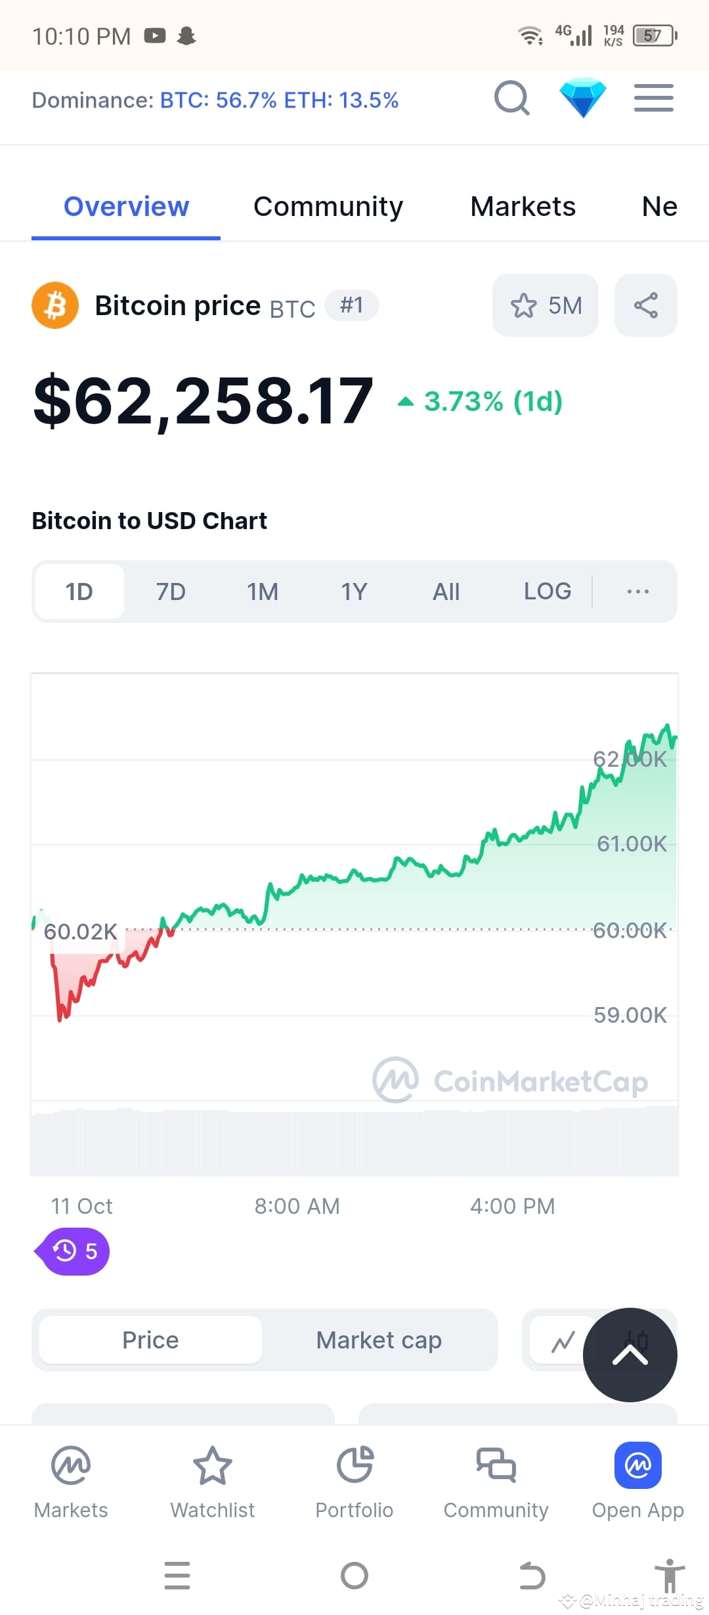Switch to the Markets tab
This screenshot has height=1615, width=709.
pyautogui.click(x=522, y=206)
